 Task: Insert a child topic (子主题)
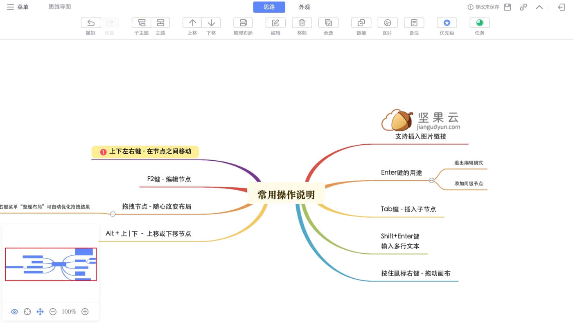[142, 23]
